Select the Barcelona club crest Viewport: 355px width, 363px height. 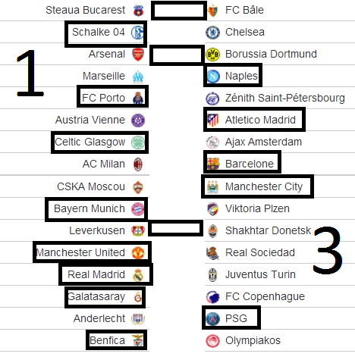(x=213, y=164)
